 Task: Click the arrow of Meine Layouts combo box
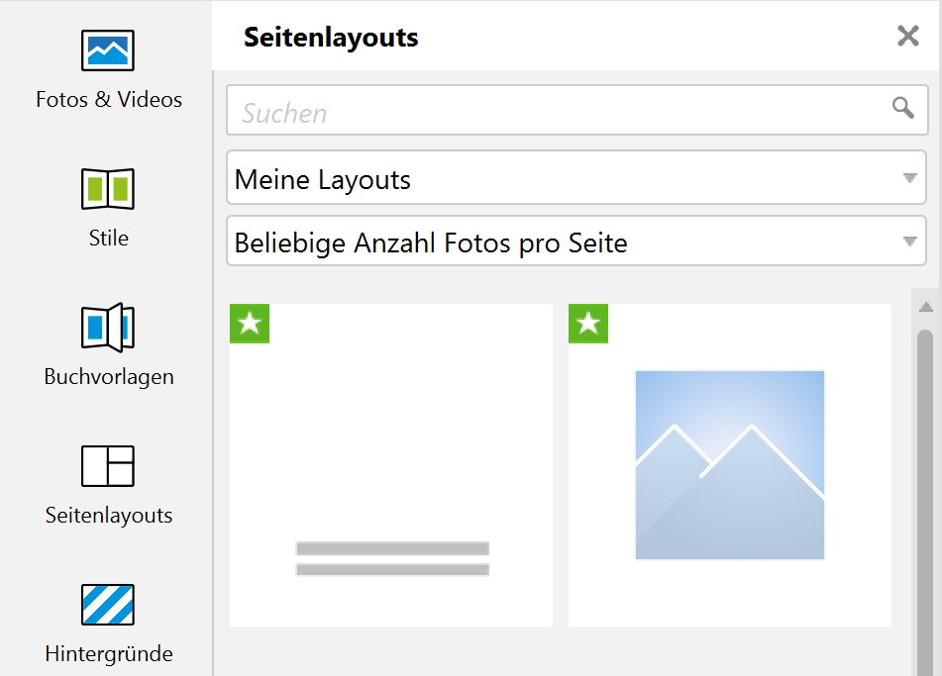[x=909, y=178]
